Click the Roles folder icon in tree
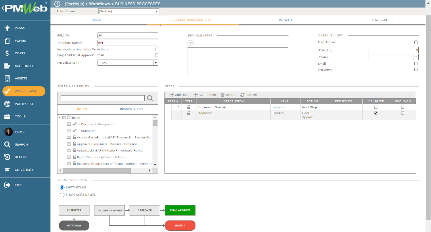431x232 pixels. point(69,117)
